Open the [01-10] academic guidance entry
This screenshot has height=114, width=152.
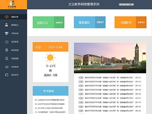pos(49,108)
